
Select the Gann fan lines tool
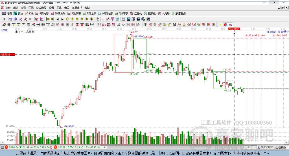coord(104,25)
